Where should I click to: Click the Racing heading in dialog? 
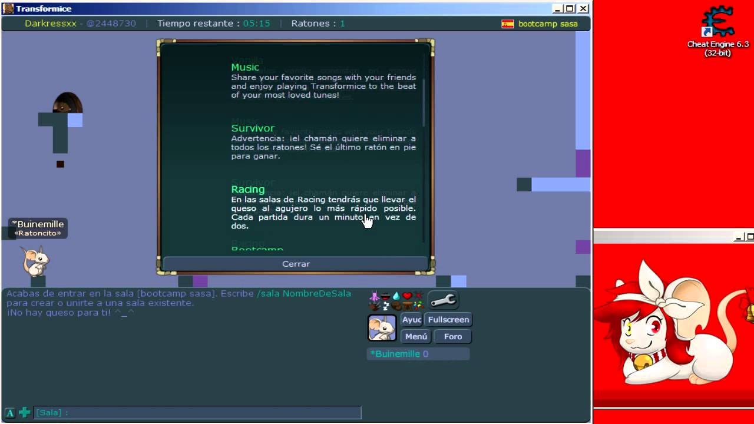[247, 189]
